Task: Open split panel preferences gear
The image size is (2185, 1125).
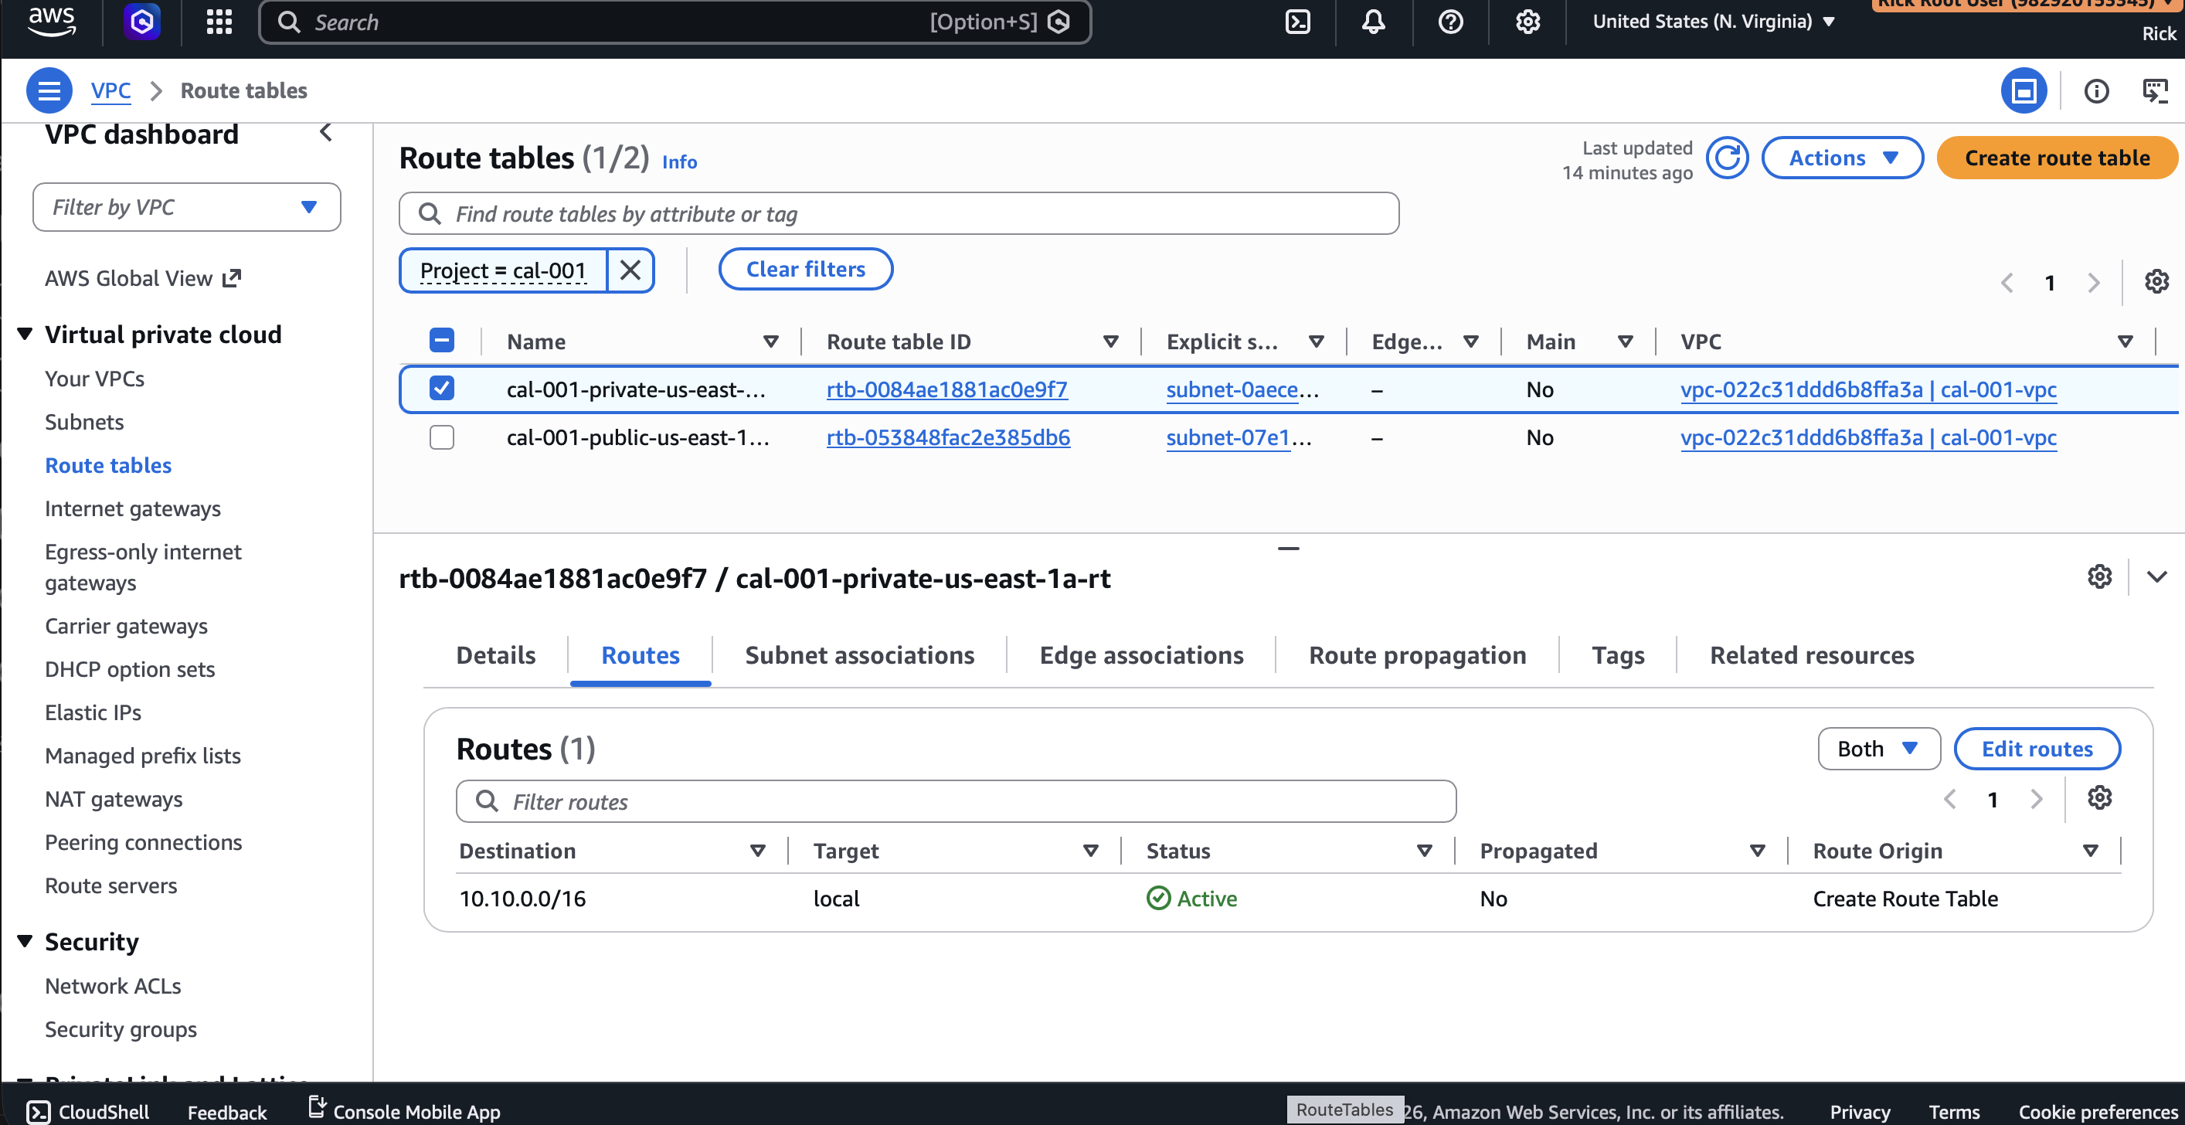Action: tap(2099, 577)
